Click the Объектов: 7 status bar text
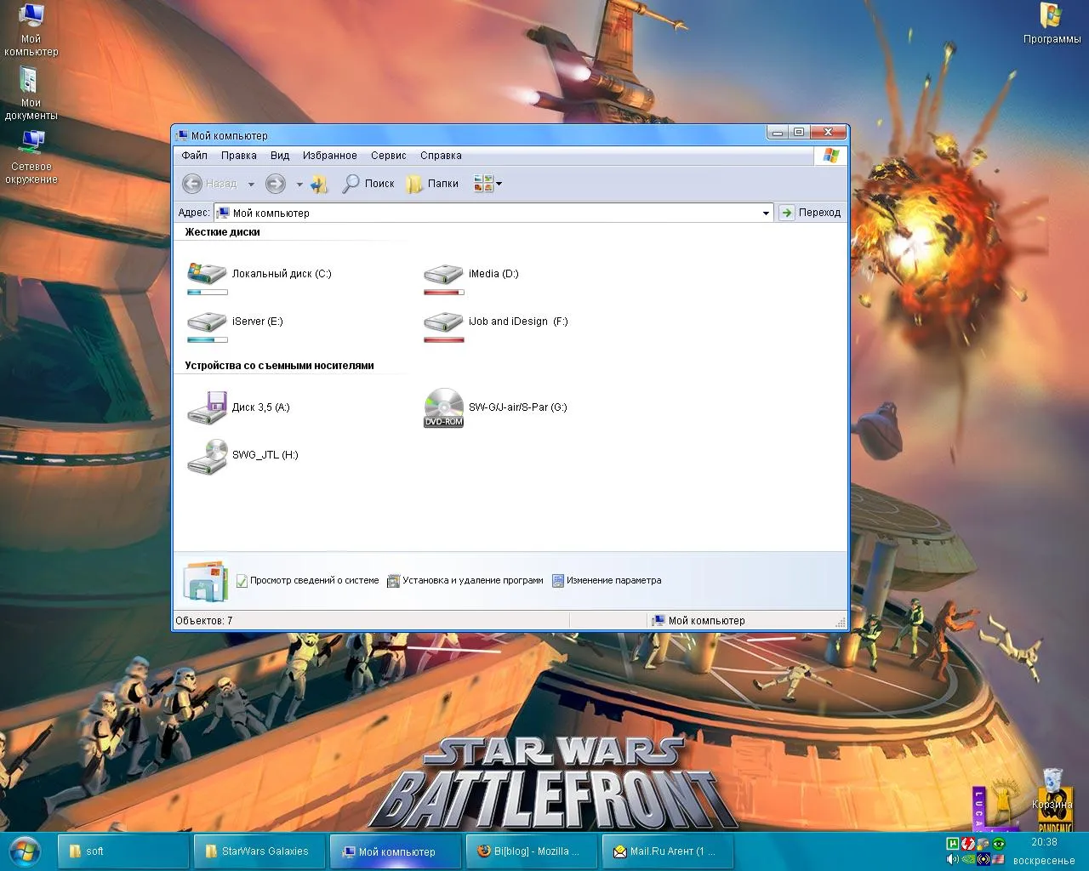Screen dimensions: 1089x871 pos(204,620)
